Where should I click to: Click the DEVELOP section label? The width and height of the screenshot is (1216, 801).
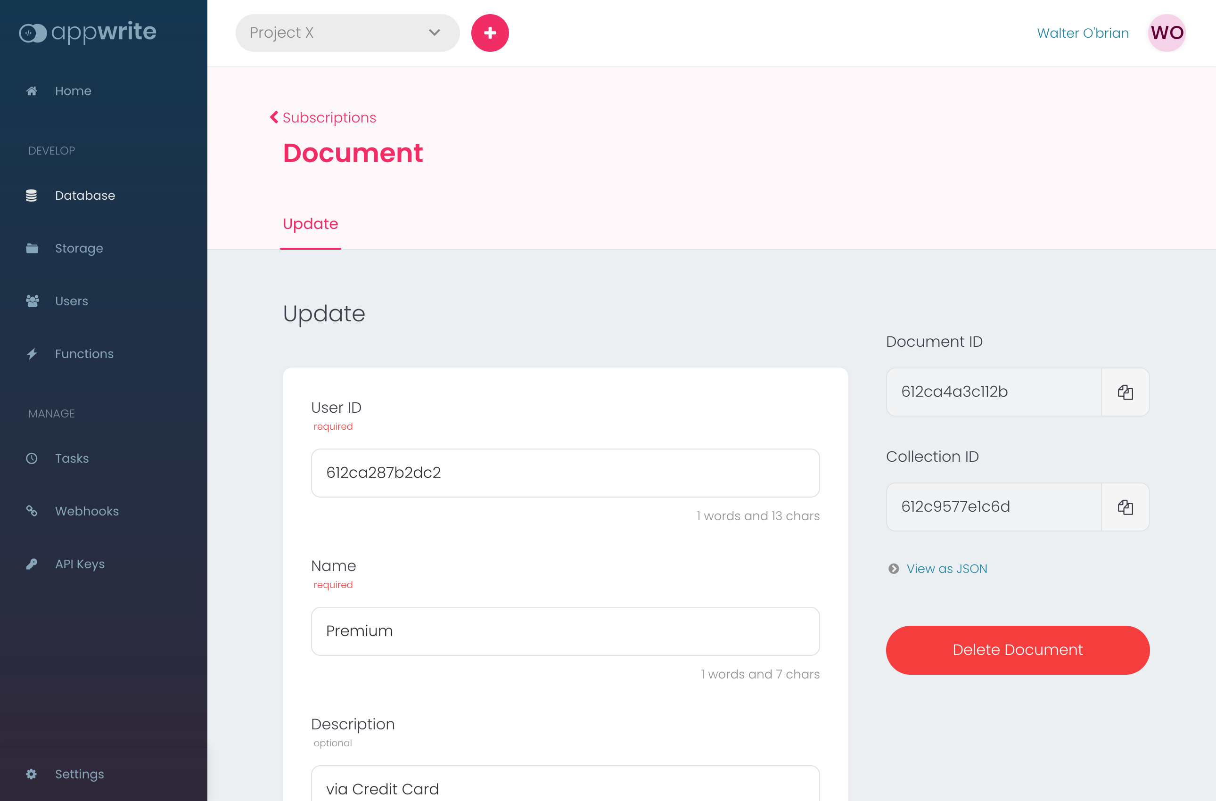pyautogui.click(x=51, y=151)
